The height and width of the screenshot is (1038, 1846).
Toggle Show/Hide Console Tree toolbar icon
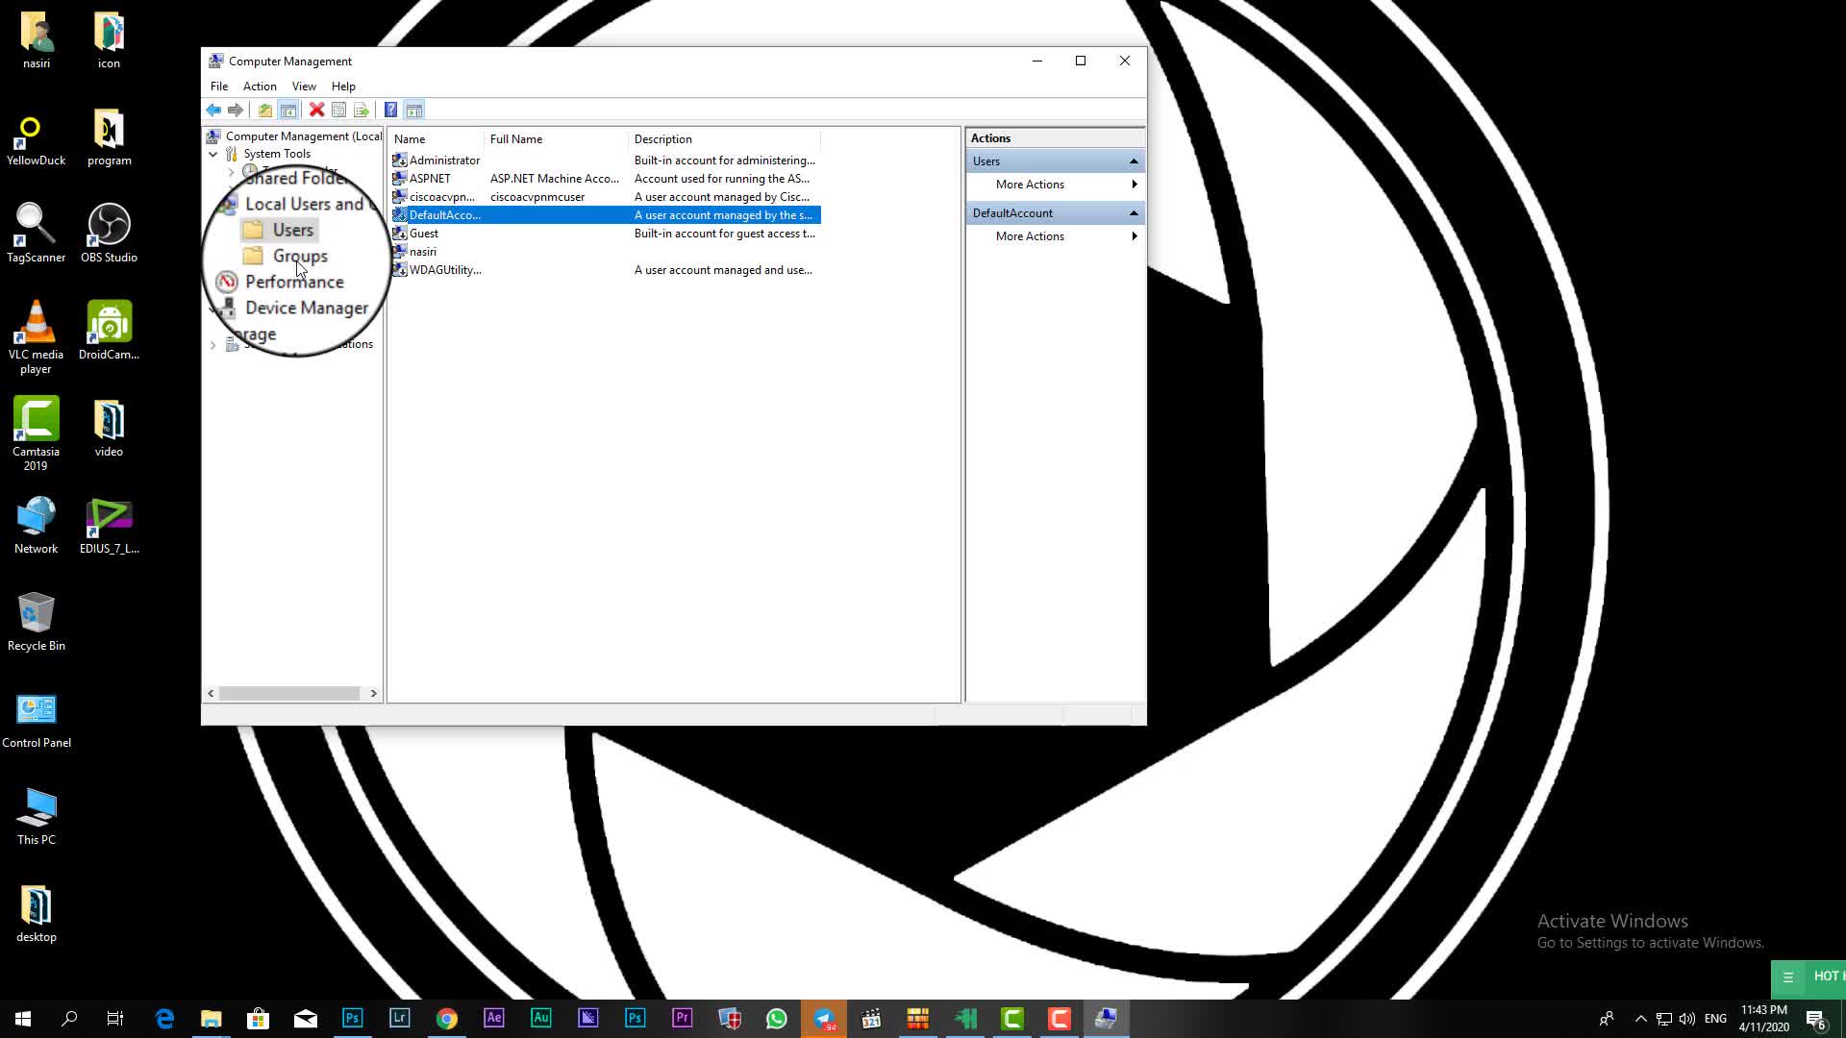287,110
